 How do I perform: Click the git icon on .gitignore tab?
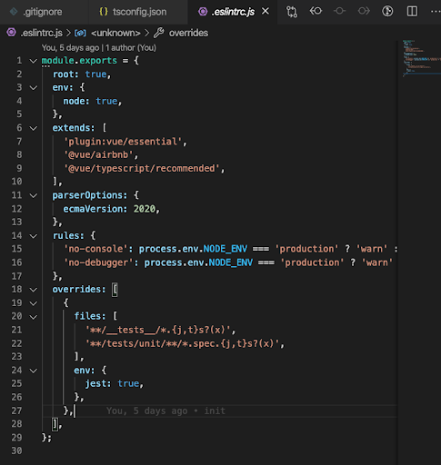tap(14, 12)
